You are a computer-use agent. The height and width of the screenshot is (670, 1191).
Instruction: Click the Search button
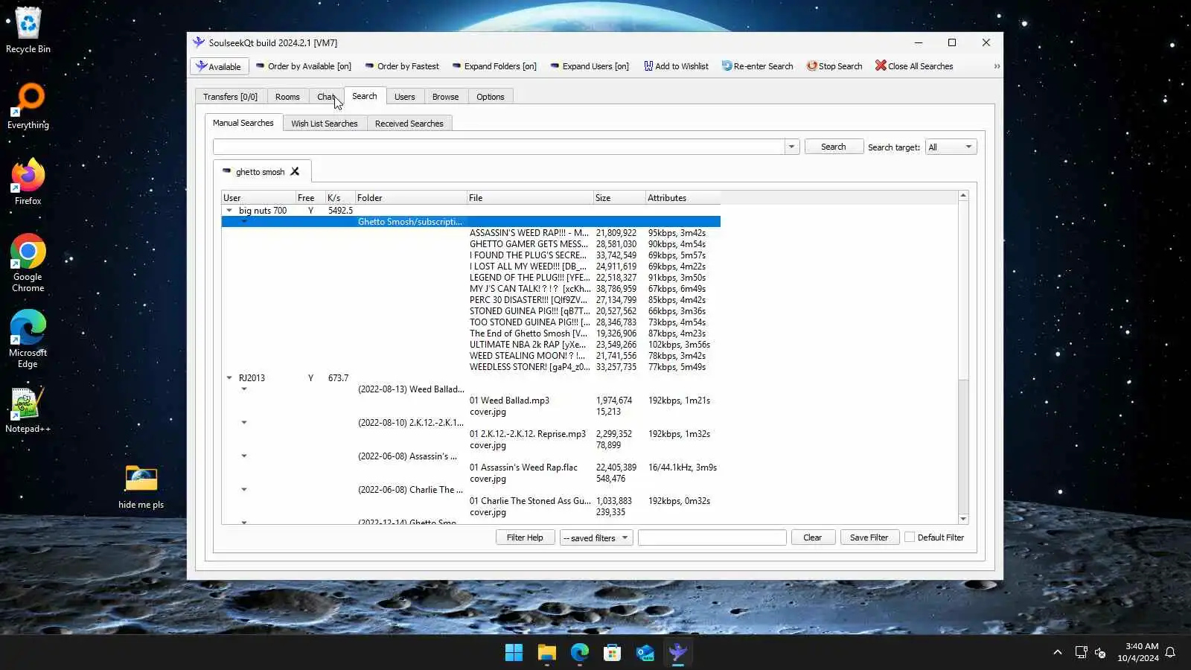click(834, 147)
